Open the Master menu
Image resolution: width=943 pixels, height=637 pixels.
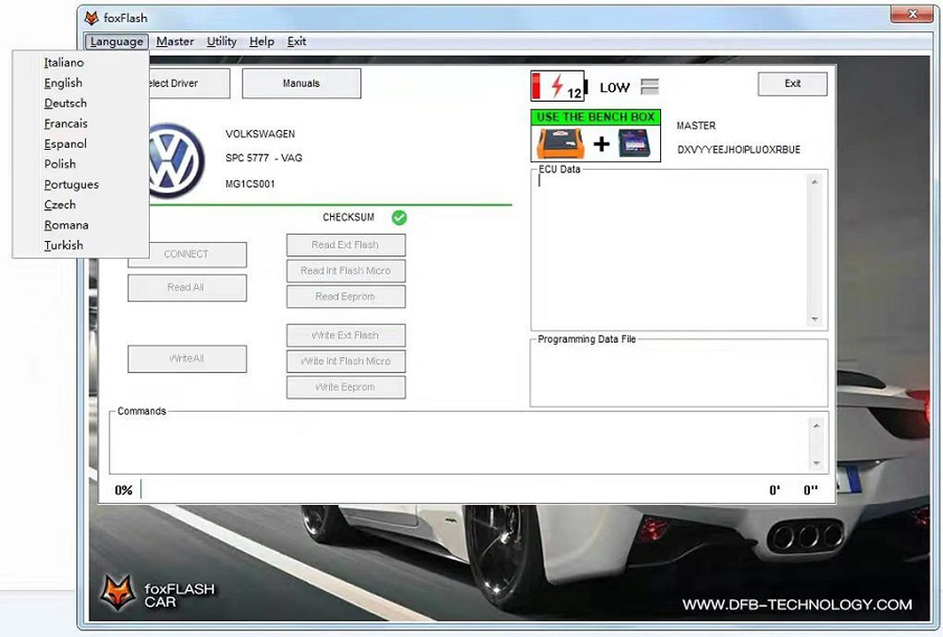pyautogui.click(x=174, y=41)
